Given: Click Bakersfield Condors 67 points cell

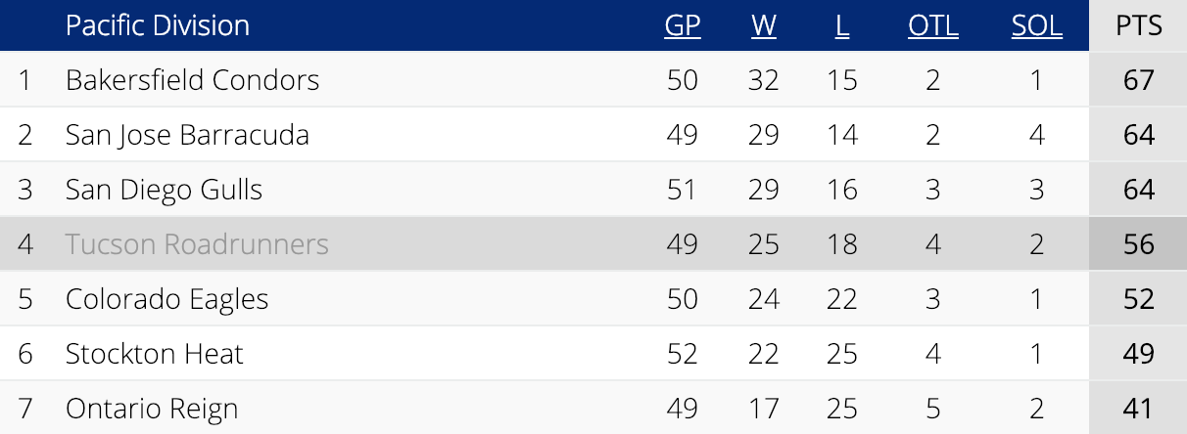Looking at the screenshot, I should tap(1139, 79).
